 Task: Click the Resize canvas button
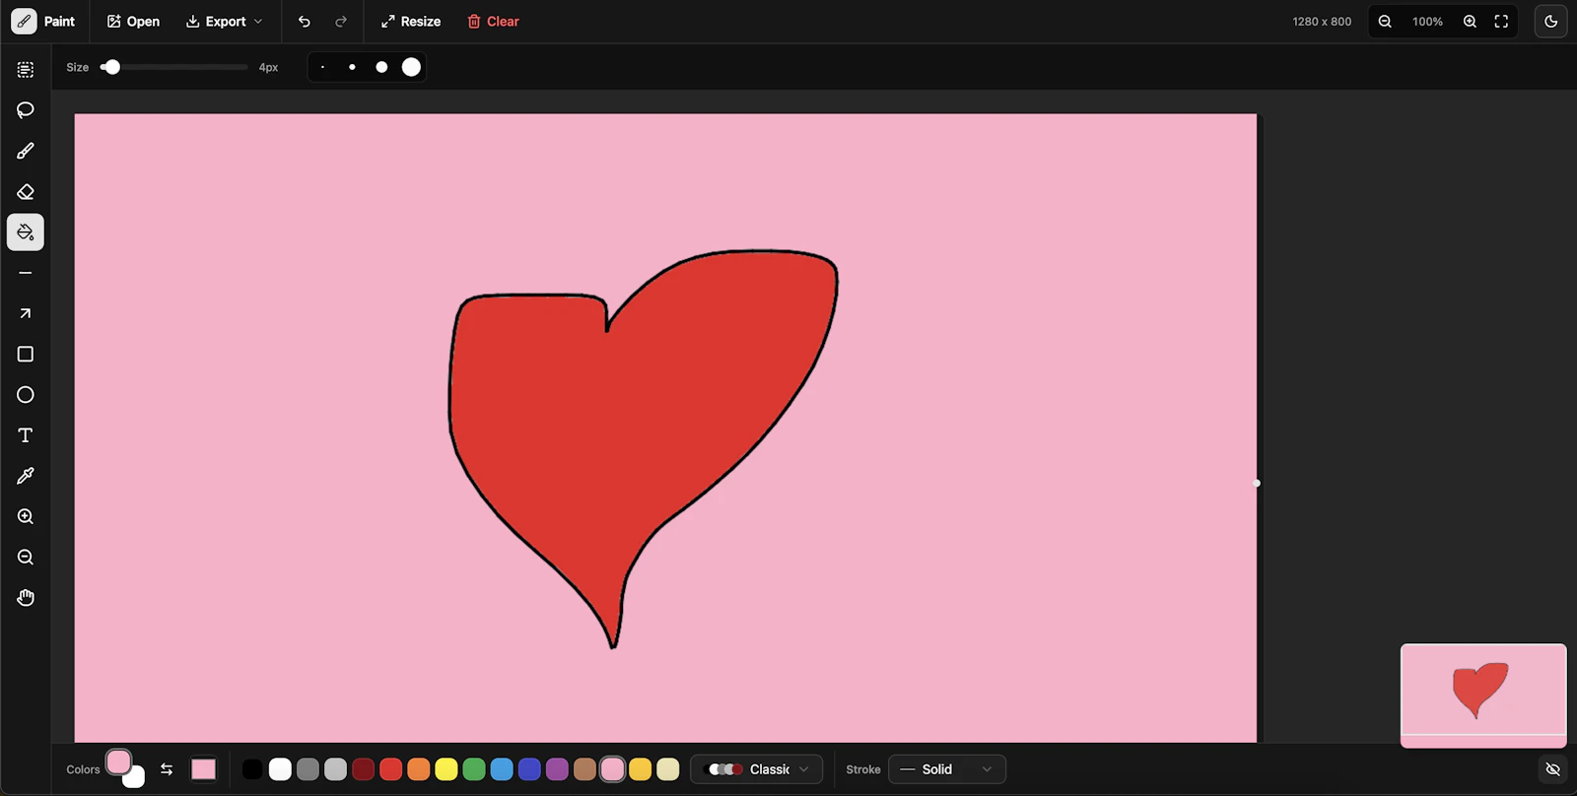411,22
